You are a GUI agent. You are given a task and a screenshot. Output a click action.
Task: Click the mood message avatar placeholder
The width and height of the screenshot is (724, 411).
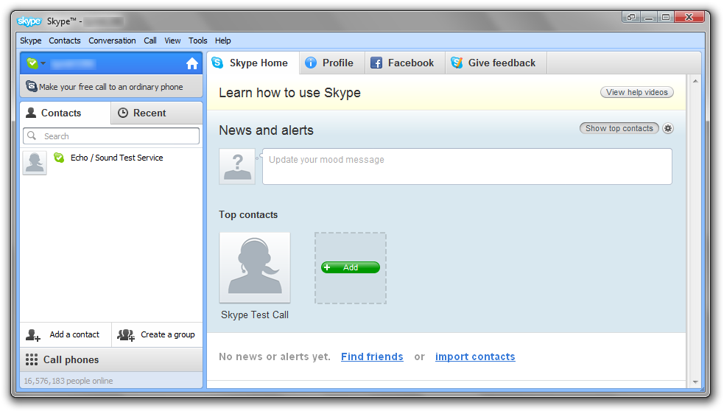(237, 166)
